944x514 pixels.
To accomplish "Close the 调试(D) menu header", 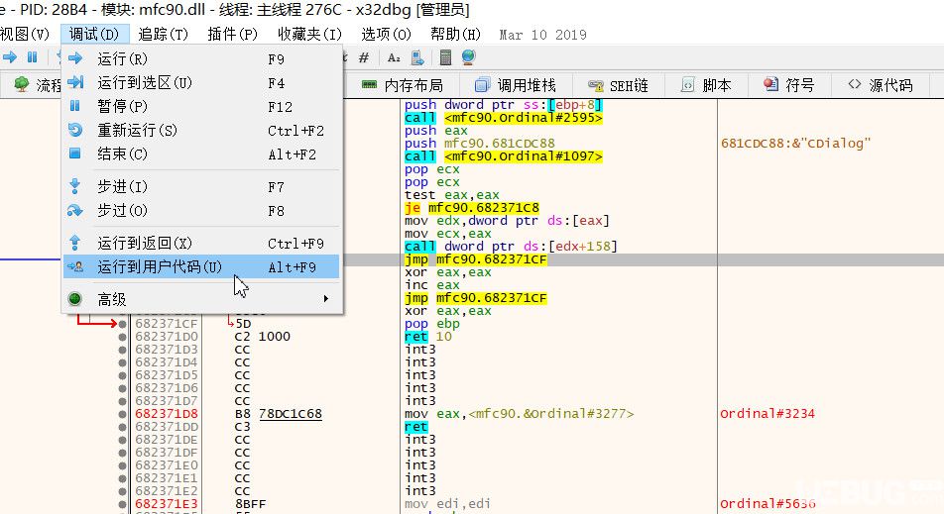I will [94, 35].
